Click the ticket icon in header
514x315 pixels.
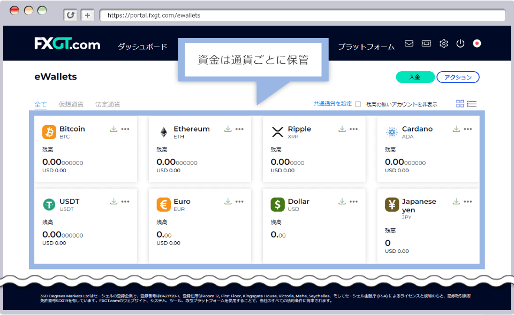point(426,43)
